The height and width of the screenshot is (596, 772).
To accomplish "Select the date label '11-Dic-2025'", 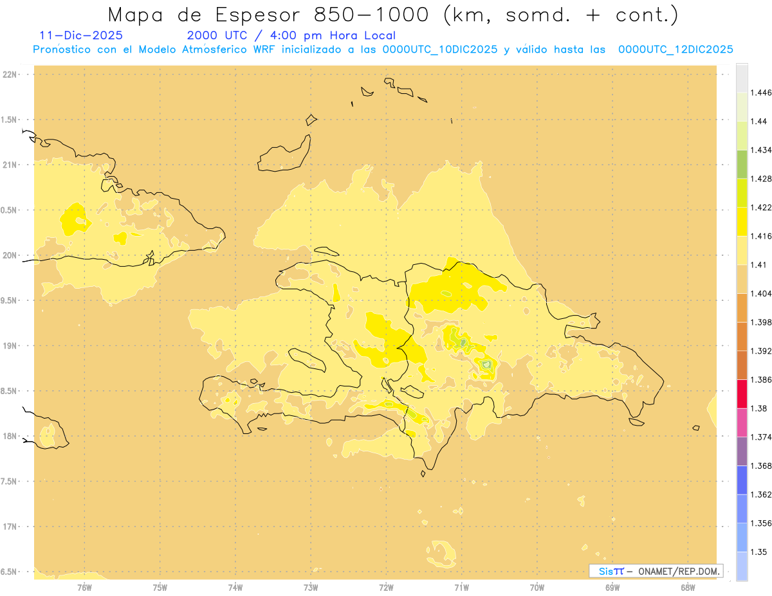I will pyautogui.click(x=81, y=35).
